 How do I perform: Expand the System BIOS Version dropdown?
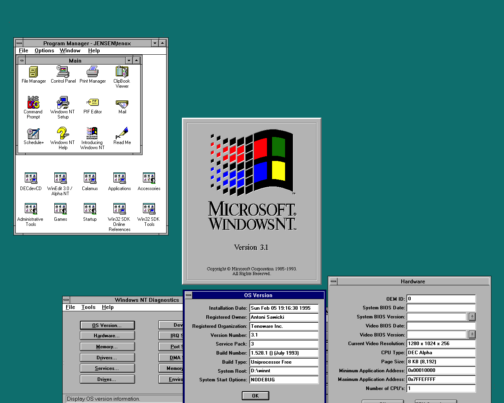472,316
